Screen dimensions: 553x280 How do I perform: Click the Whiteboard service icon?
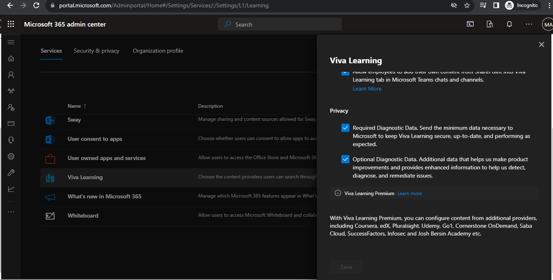point(50,216)
